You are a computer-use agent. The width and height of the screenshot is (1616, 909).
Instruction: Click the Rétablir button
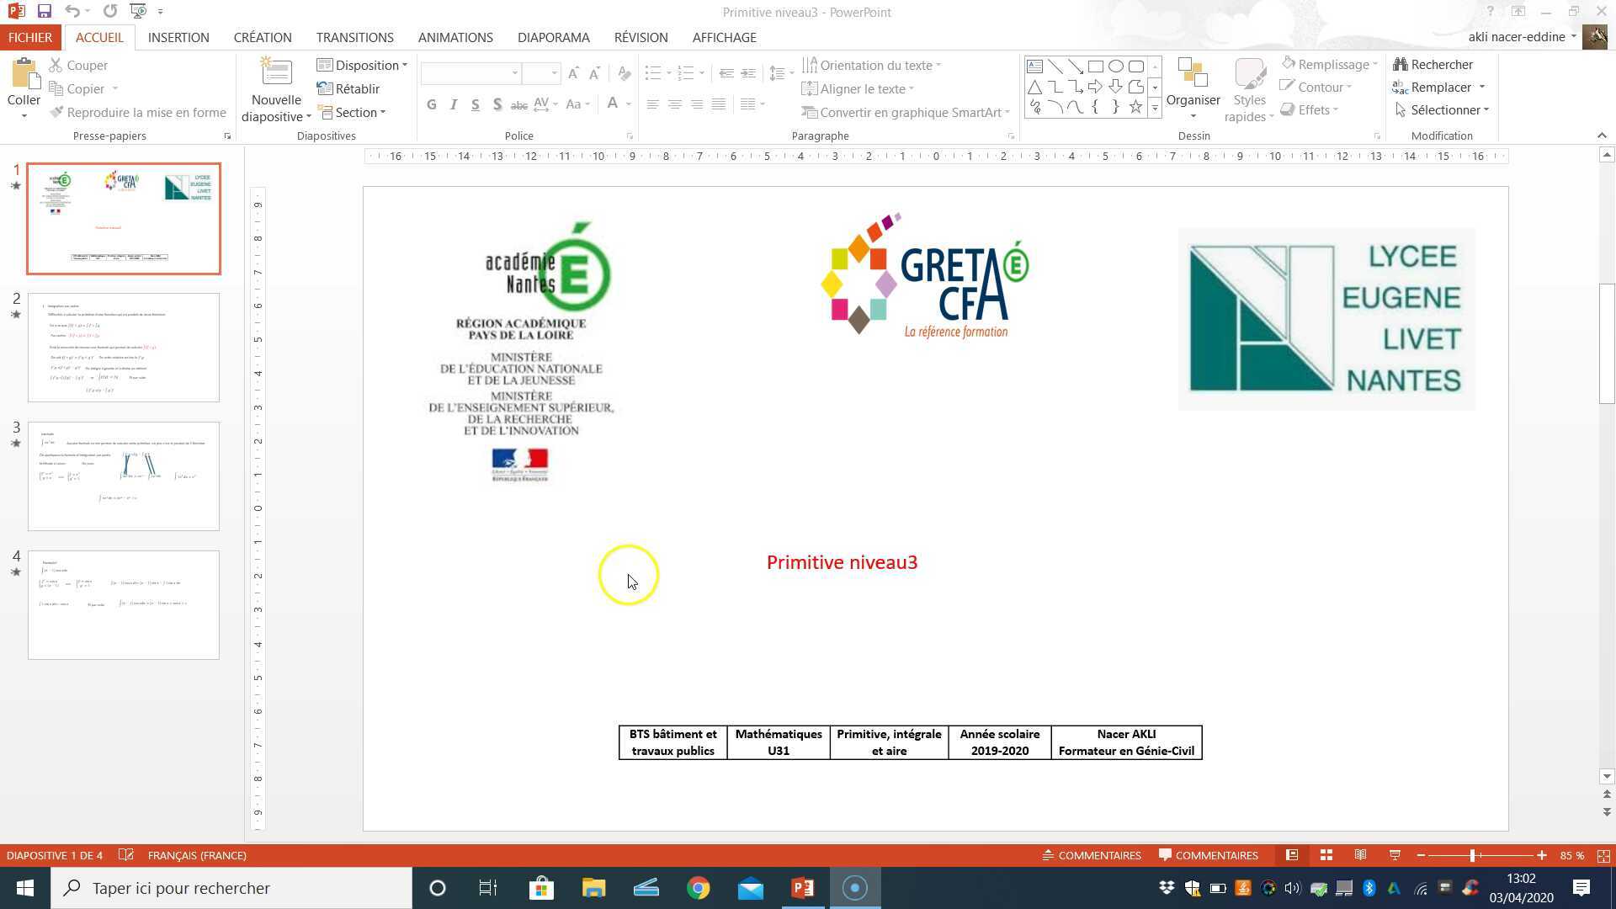pyautogui.click(x=354, y=88)
